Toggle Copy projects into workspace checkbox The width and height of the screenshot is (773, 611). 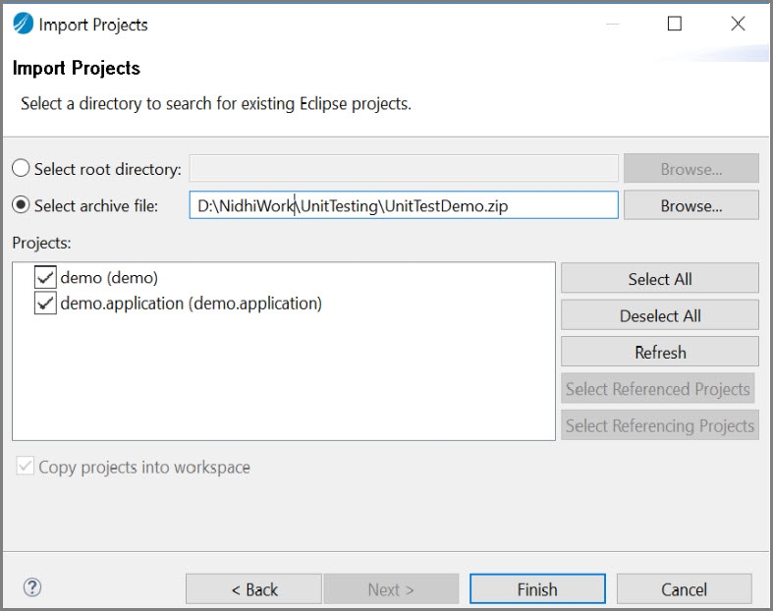(25, 467)
